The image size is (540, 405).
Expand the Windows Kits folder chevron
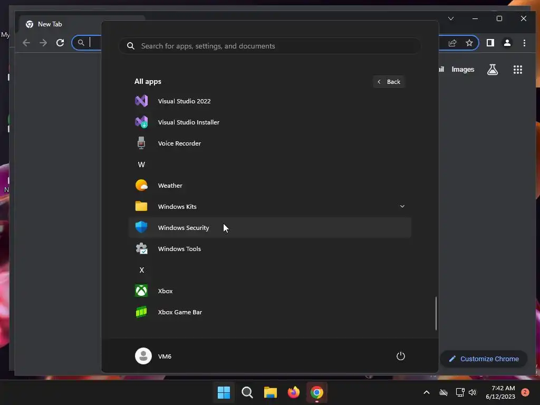point(402,206)
